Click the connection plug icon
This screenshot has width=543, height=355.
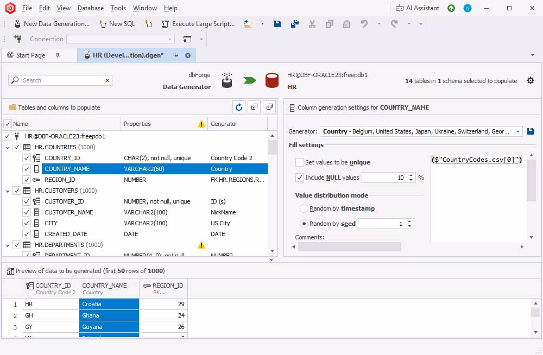click(17, 39)
